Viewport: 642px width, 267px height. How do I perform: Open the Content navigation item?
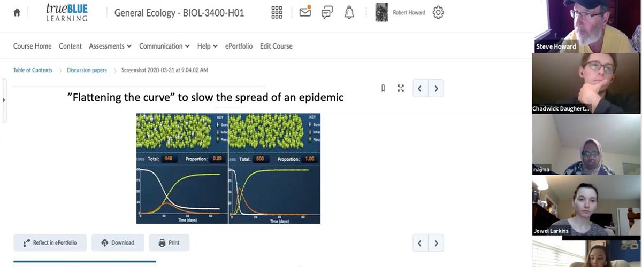click(x=70, y=46)
